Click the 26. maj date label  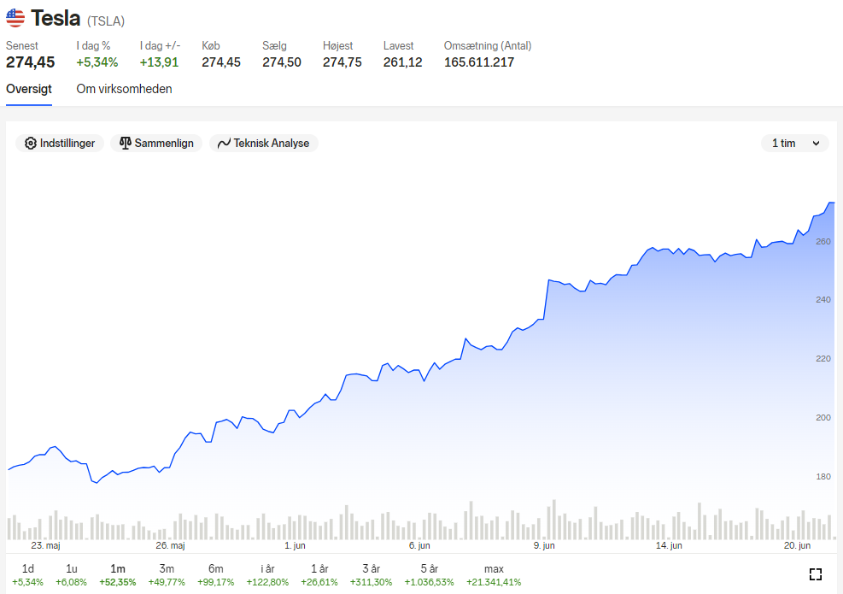tap(171, 545)
